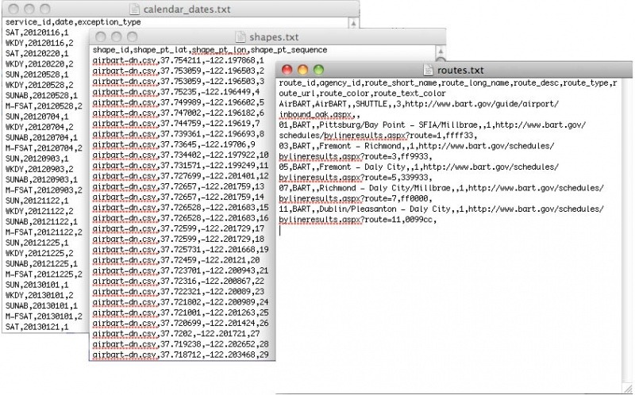Click line ending route=5,339933
The width and height of the screenshot is (635, 395).
pyautogui.click(x=356, y=178)
